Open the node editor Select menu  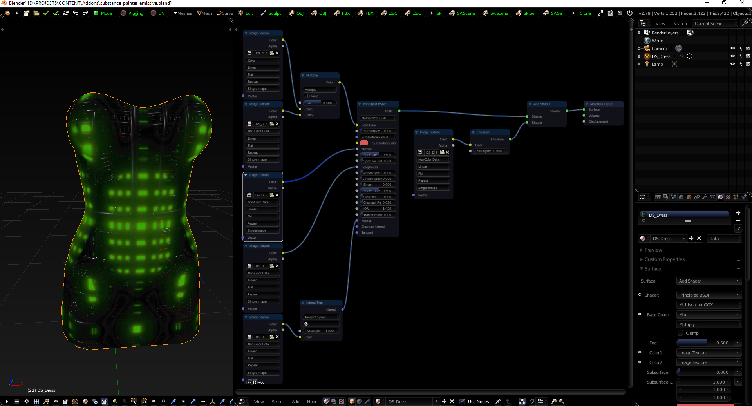278,402
